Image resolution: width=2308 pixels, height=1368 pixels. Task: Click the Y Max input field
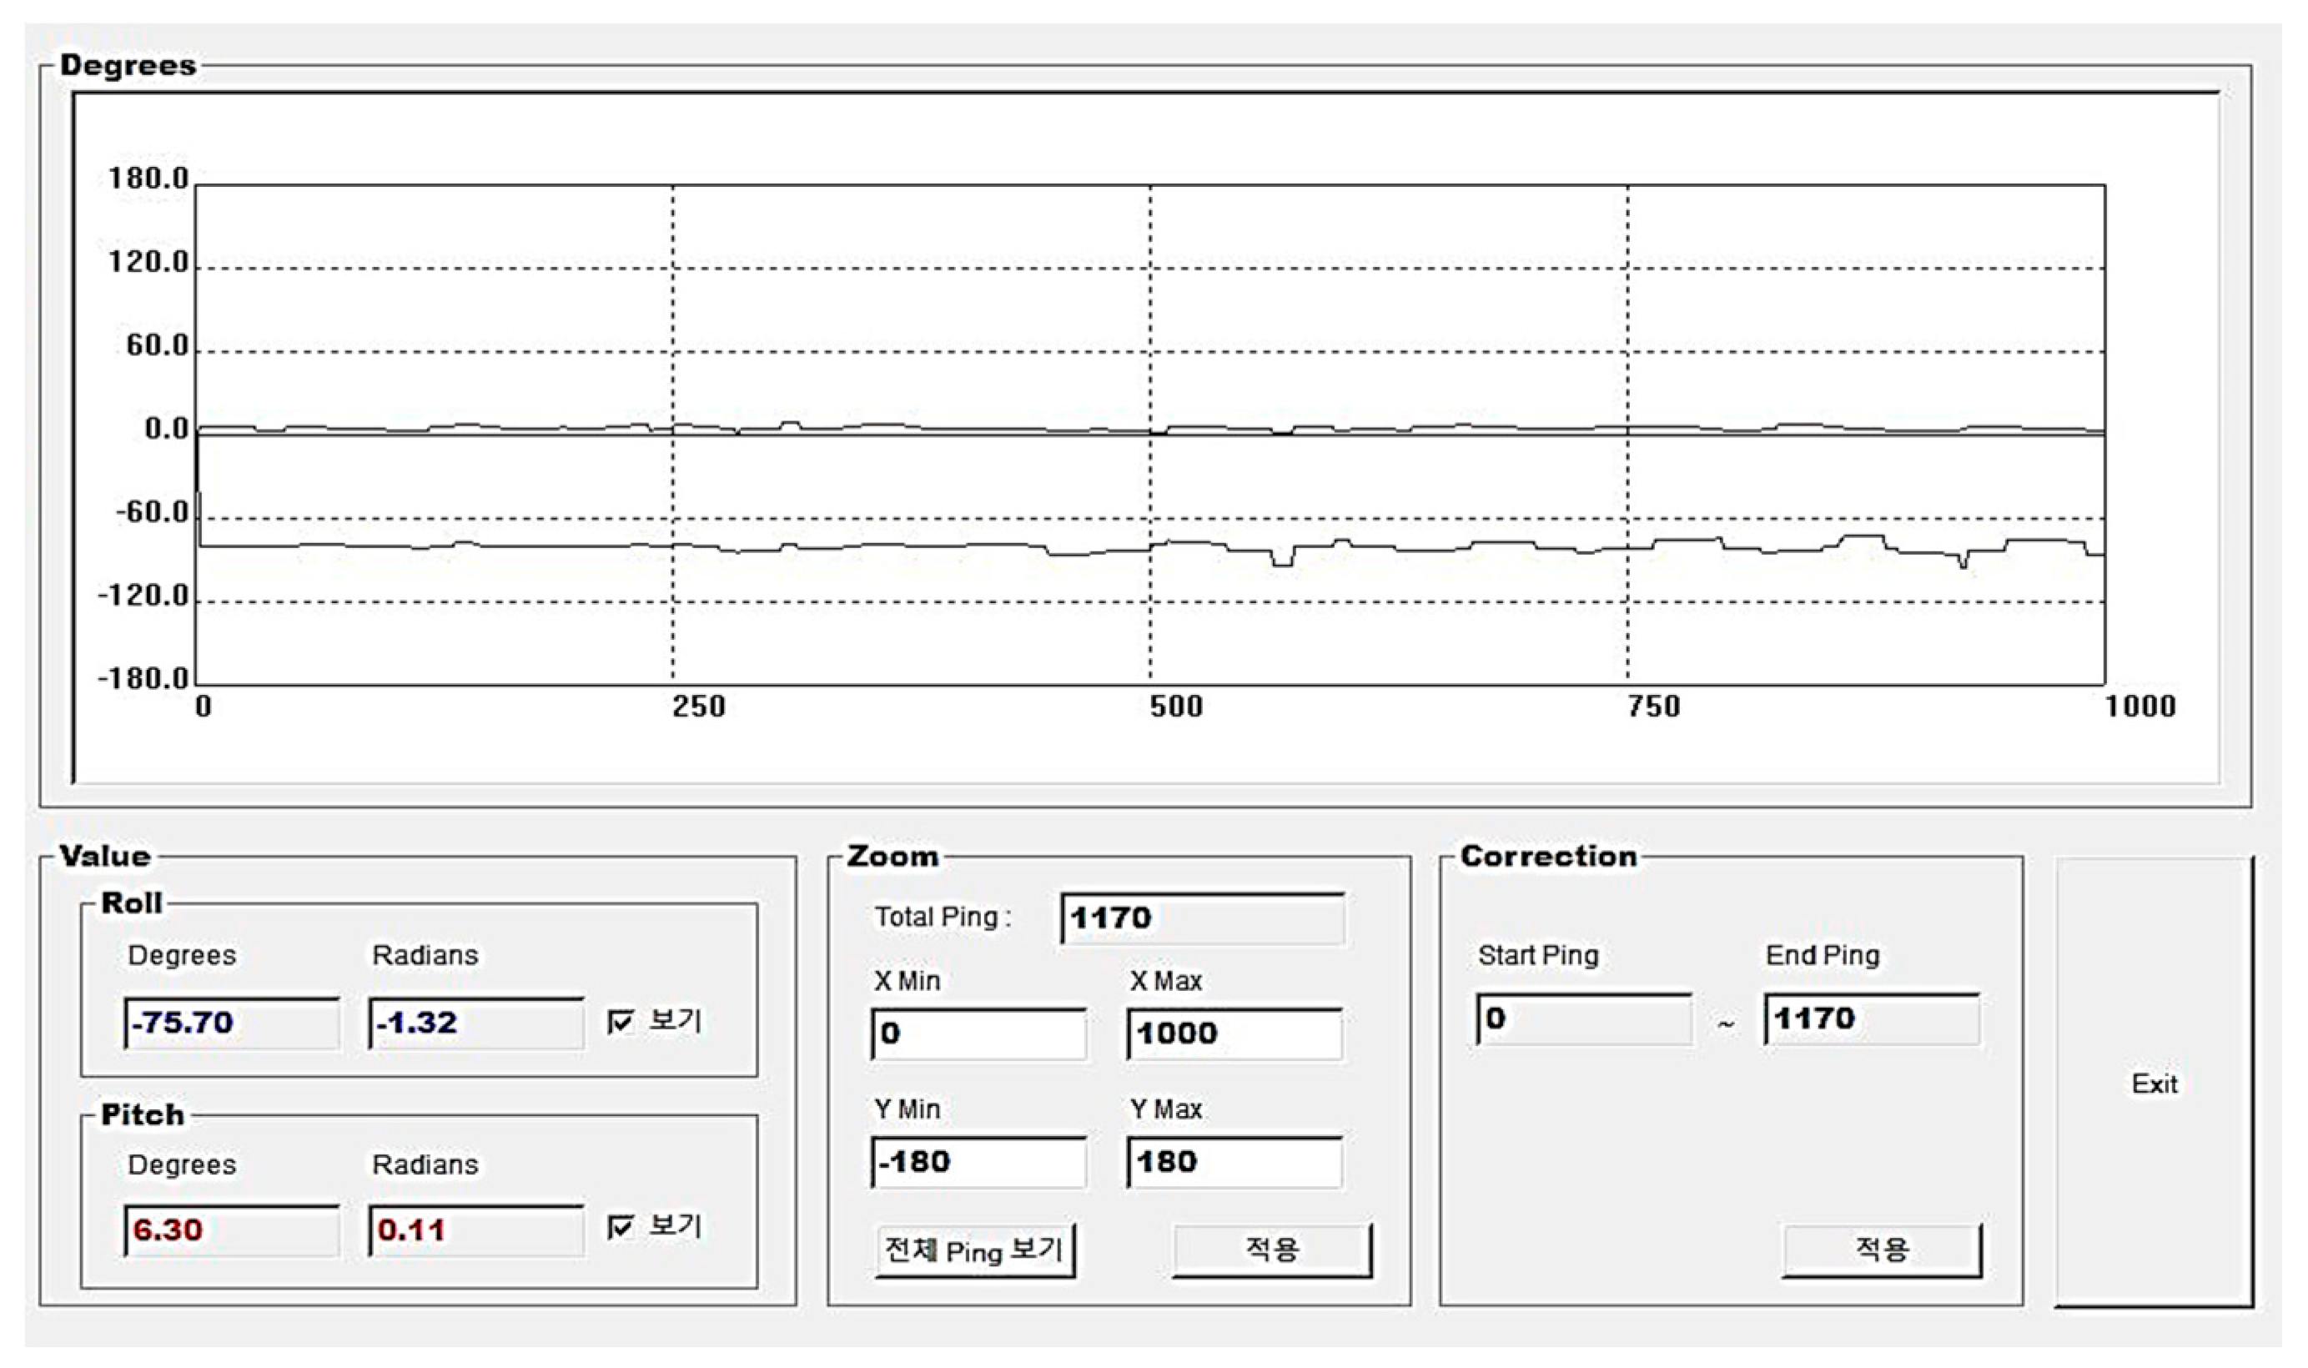1234,1163
